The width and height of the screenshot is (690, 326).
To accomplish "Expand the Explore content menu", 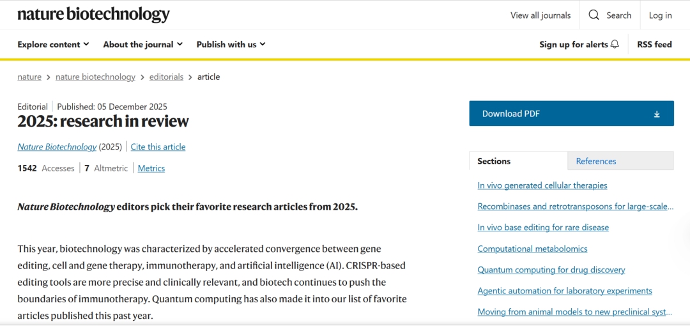I will click(x=54, y=44).
